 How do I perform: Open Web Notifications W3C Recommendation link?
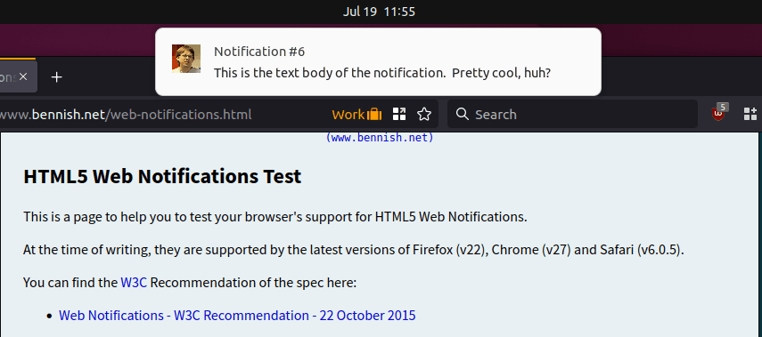237,316
